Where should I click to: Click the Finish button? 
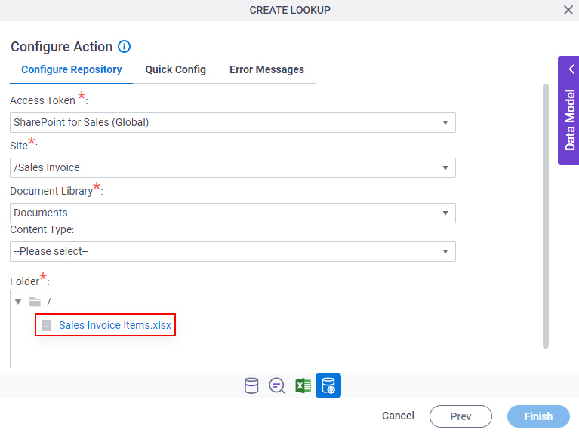(x=538, y=416)
